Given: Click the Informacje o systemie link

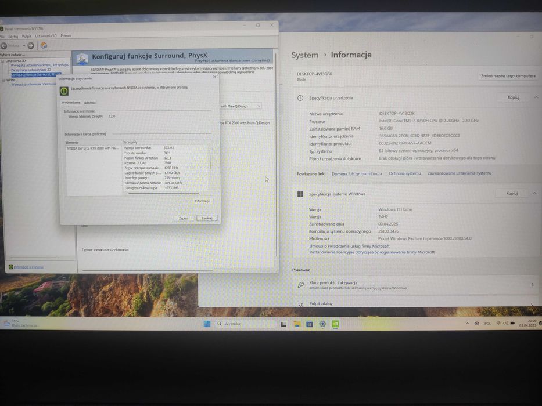Looking at the screenshot, I should pos(28,267).
